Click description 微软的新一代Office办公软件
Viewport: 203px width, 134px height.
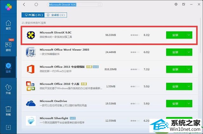(x=56, y=71)
